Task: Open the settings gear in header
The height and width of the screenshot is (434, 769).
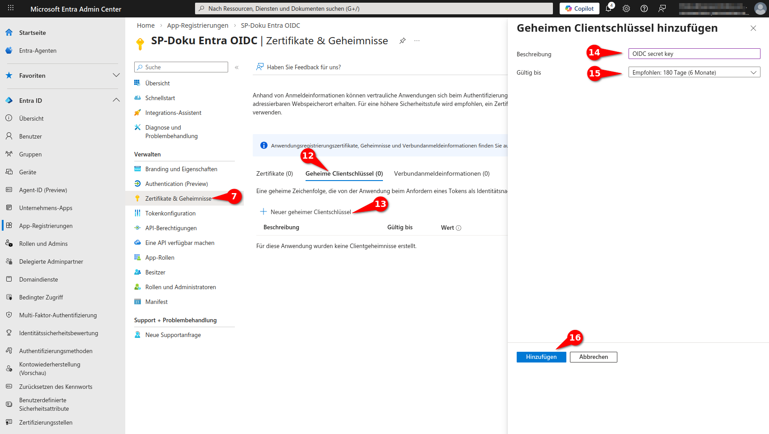Action: pos(626,8)
